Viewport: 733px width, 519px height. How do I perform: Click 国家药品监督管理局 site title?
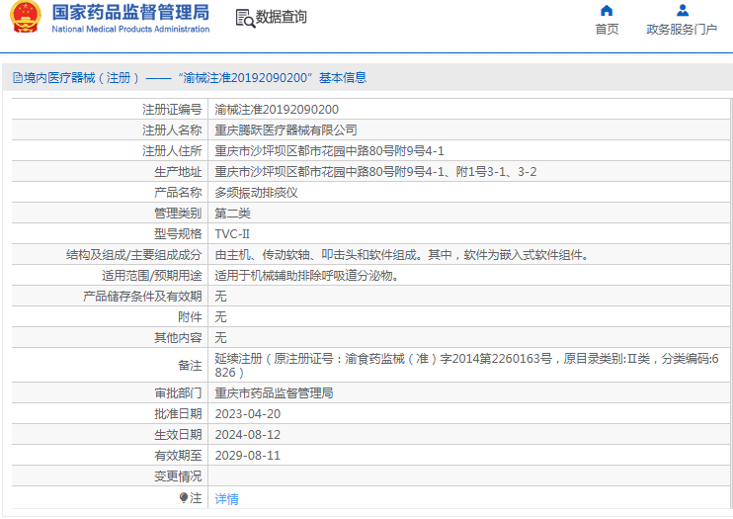(130, 13)
